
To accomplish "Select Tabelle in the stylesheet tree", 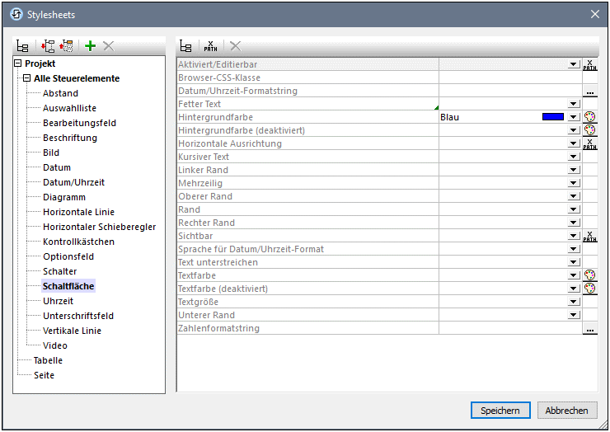I will 48,360.
